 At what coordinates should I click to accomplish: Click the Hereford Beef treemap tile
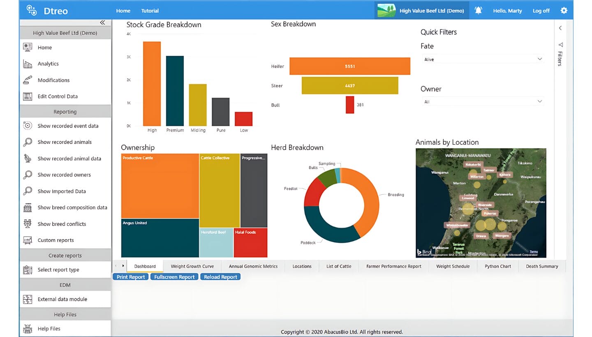pyautogui.click(x=216, y=243)
